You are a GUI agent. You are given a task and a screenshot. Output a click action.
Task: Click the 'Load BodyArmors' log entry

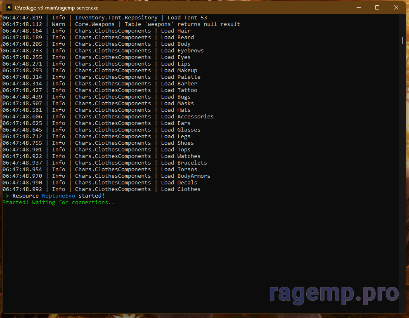[x=185, y=176]
